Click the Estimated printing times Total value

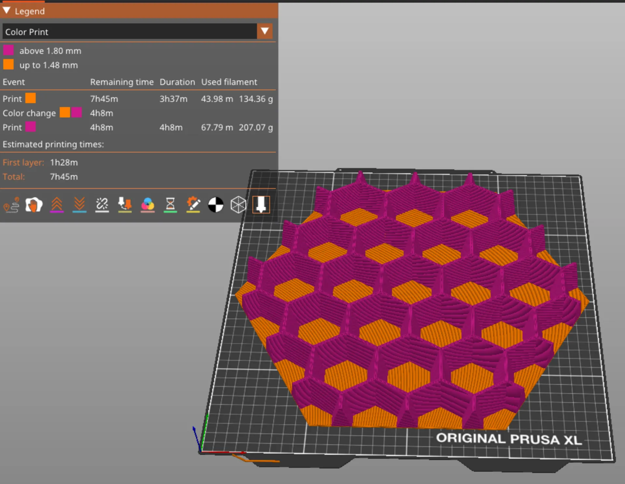64,177
